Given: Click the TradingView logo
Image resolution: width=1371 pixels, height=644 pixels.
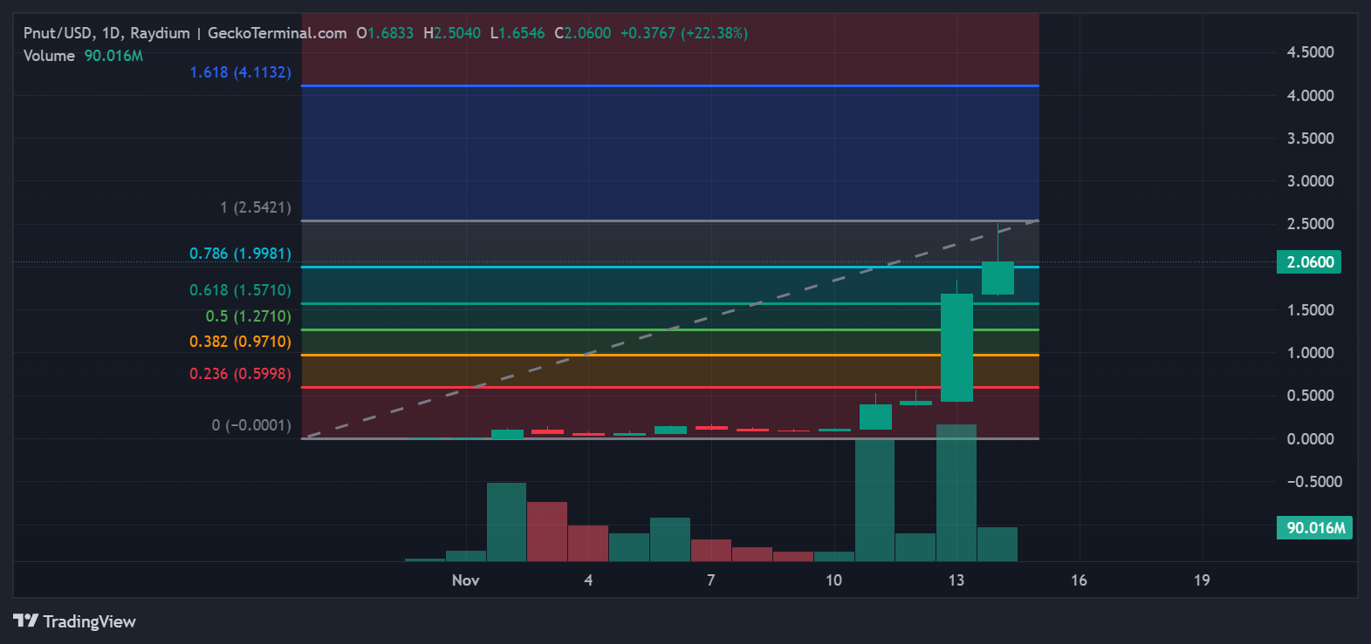Looking at the screenshot, I should pyautogui.click(x=75, y=621).
